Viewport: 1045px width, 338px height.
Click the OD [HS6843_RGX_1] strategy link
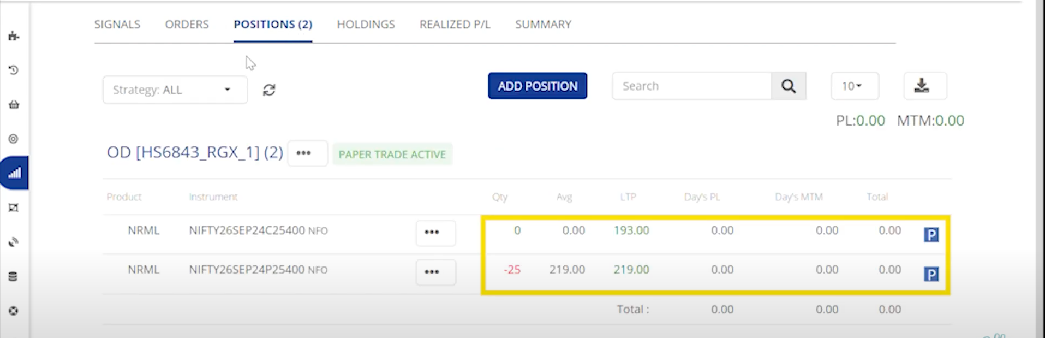pos(195,152)
